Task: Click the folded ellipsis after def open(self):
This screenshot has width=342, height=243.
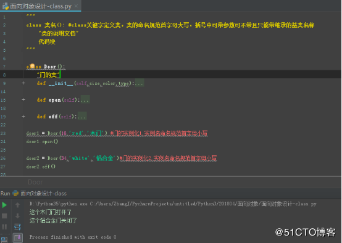Action: pos(85,100)
